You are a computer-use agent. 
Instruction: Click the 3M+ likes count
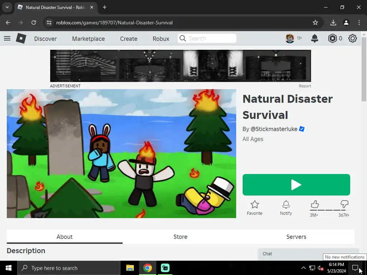[x=314, y=215]
